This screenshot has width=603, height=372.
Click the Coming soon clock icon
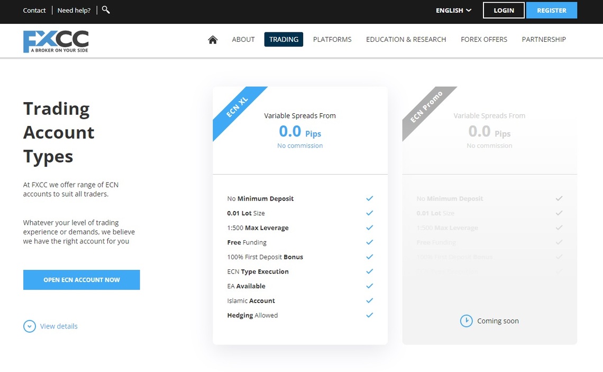point(467,321)
